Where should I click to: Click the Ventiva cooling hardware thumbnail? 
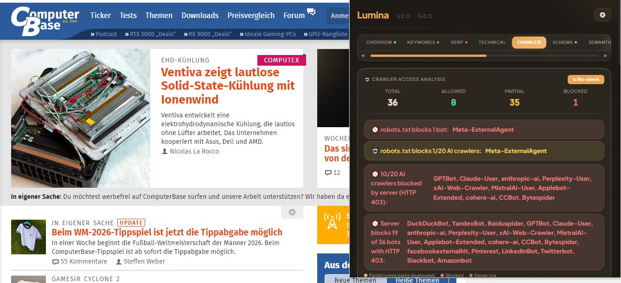81,118
